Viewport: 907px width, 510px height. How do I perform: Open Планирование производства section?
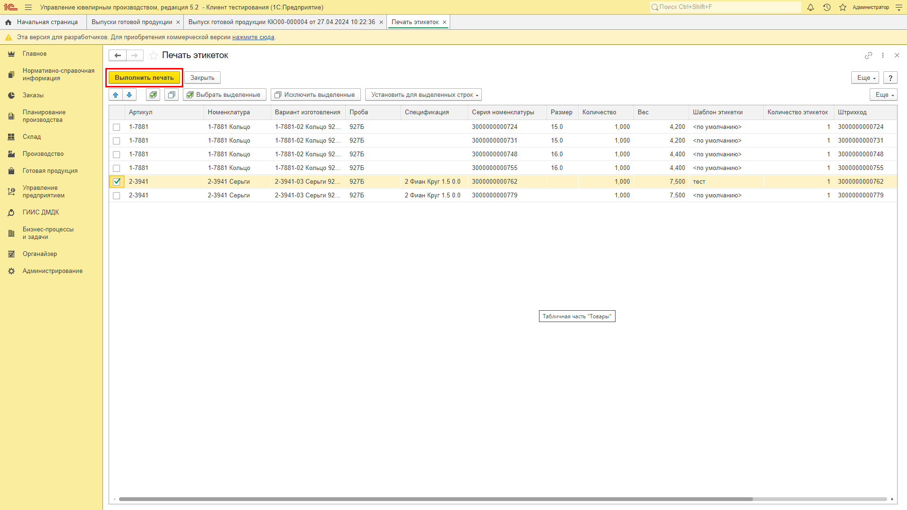pos(44,116)
